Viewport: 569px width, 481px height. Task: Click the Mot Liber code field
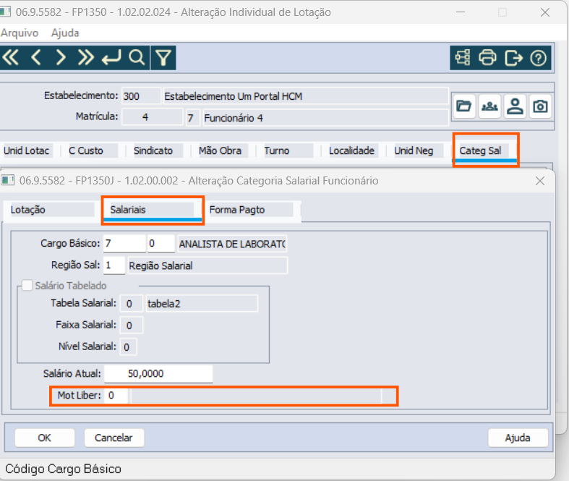pos(116,396)
